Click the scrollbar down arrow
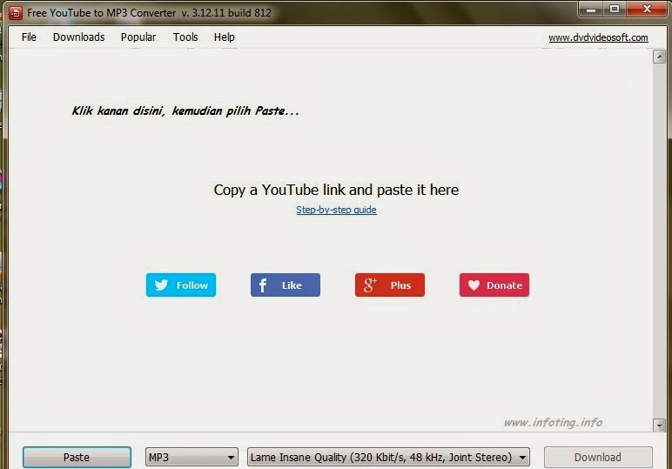 [x=659, y=425]
